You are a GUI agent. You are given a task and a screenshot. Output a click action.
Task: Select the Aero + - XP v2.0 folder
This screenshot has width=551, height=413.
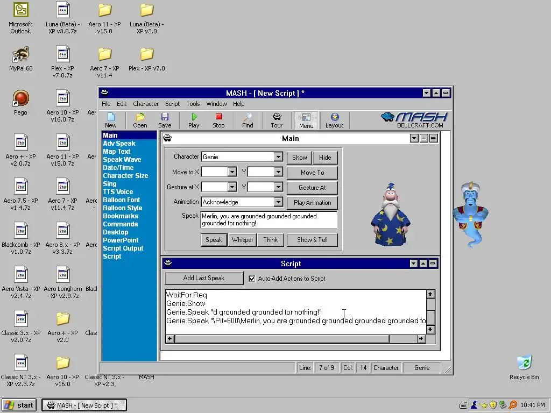point(62,327)
